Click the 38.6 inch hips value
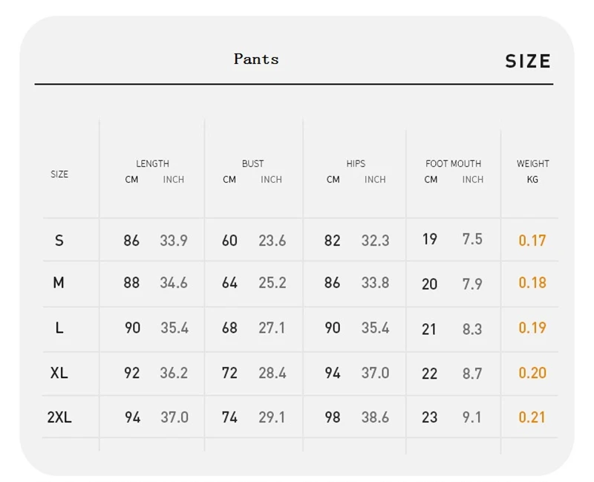 375,417
